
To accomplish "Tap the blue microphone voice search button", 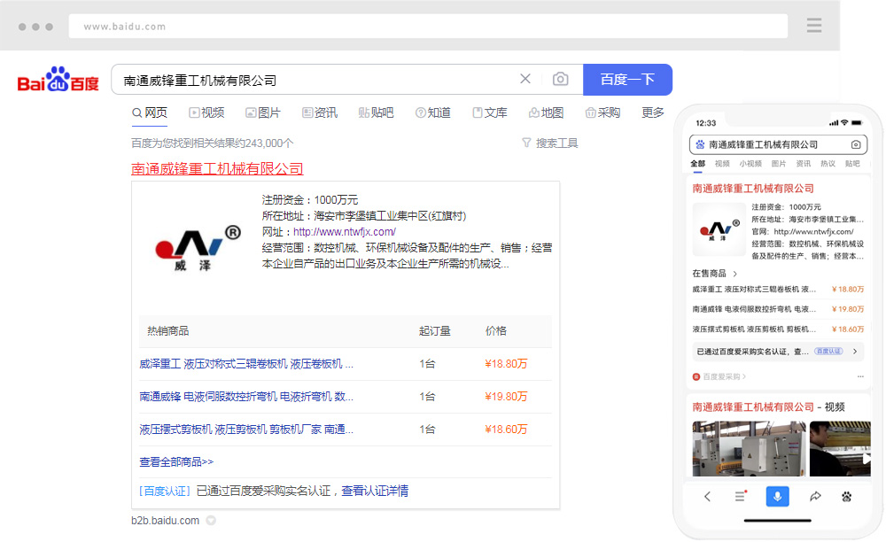I will [x=778, y=497].
